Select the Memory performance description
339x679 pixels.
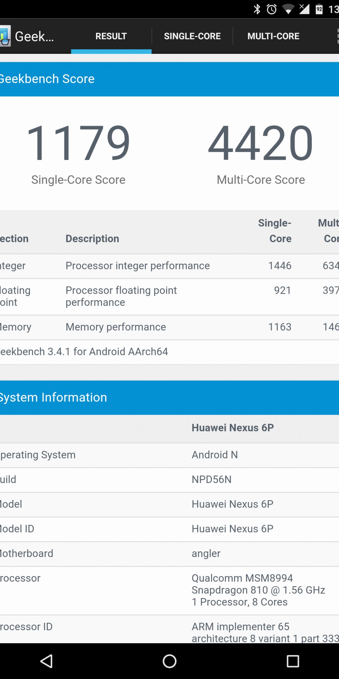pos(116,327)
